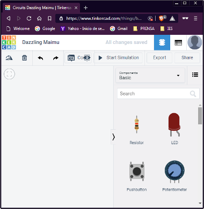Viewport: 204px width, 209px height.
Task: Open the Brave shields icon
Action: pos(162,18)
